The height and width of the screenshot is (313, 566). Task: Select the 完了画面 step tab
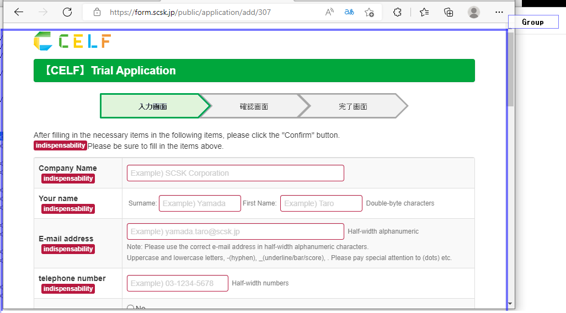coord(353,106)
